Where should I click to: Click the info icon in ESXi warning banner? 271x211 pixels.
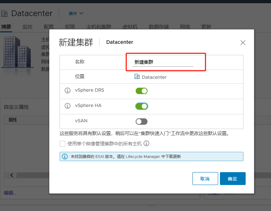[65, 156]
